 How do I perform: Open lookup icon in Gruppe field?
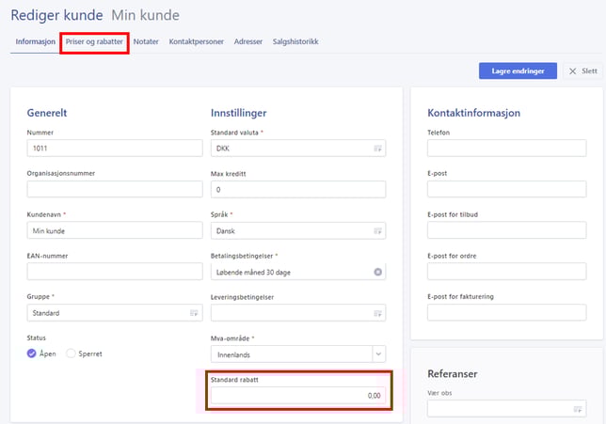point(195,313)
